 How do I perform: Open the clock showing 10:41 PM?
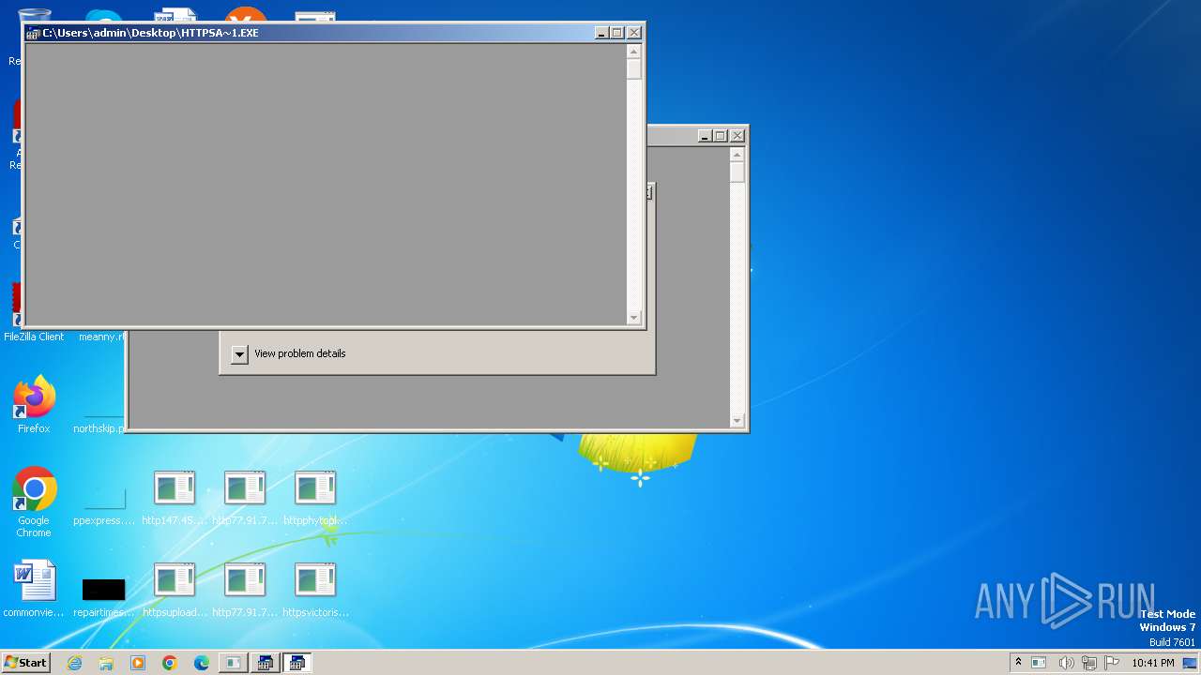click(1152, 663)
